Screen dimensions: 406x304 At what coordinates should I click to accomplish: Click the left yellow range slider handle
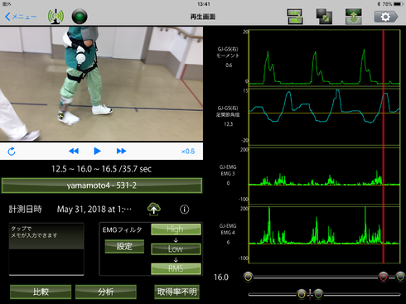(249, 277)
